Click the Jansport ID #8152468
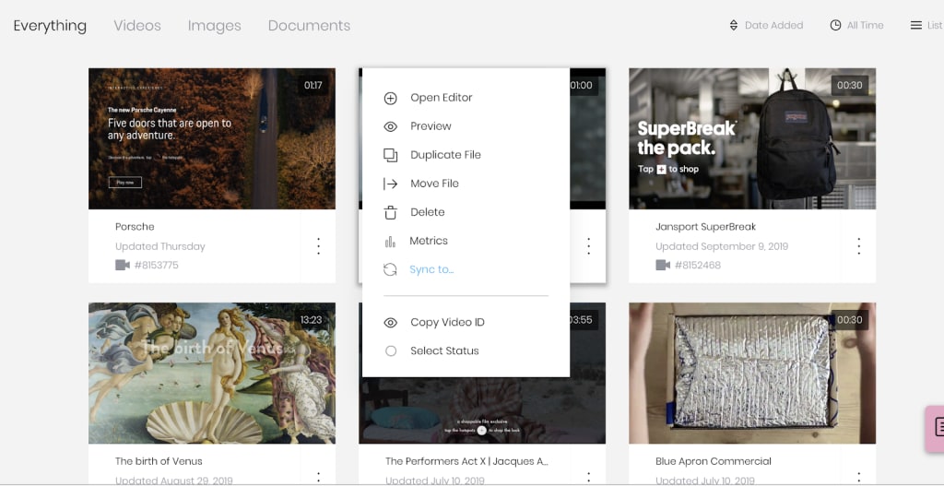 pos(698,266)
